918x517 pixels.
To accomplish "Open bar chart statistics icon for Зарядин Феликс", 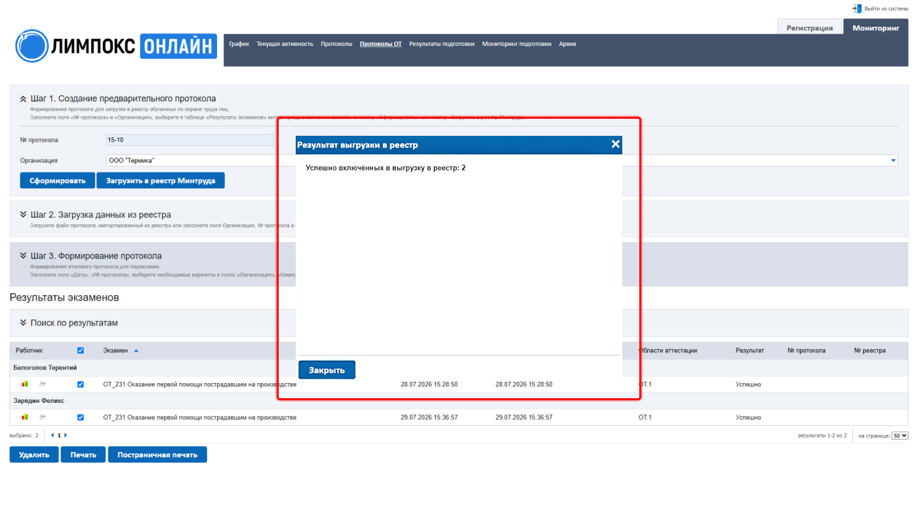I will (x=25, y=417).
